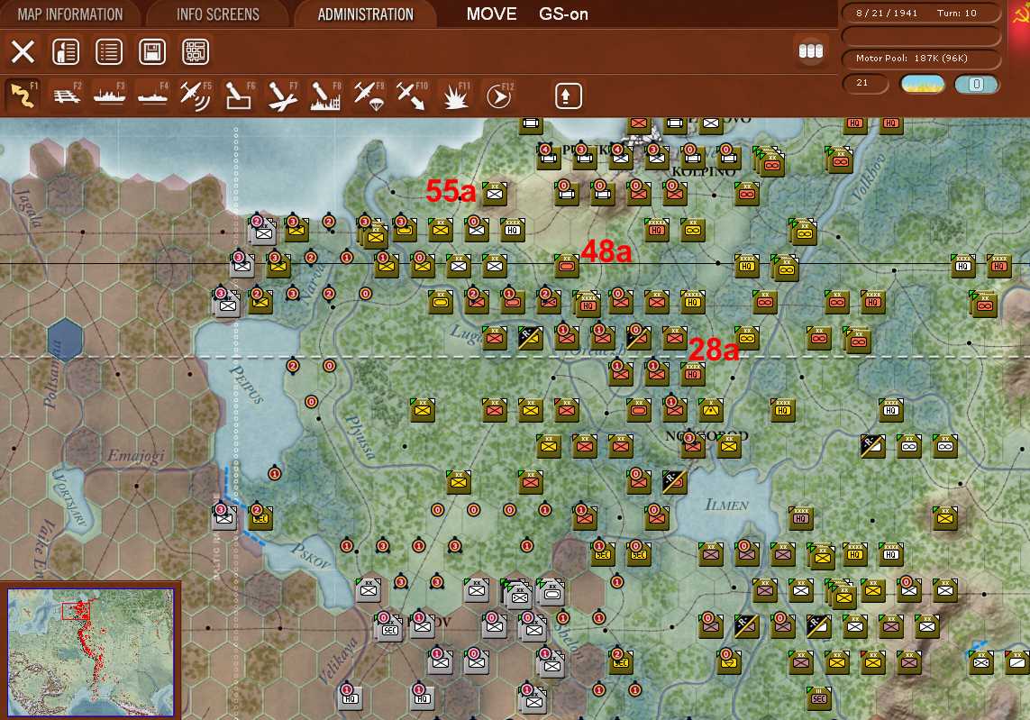Open the game options icon with figure
The height and width of the screenshot is (720, 1030).
[x=66, y=52]
